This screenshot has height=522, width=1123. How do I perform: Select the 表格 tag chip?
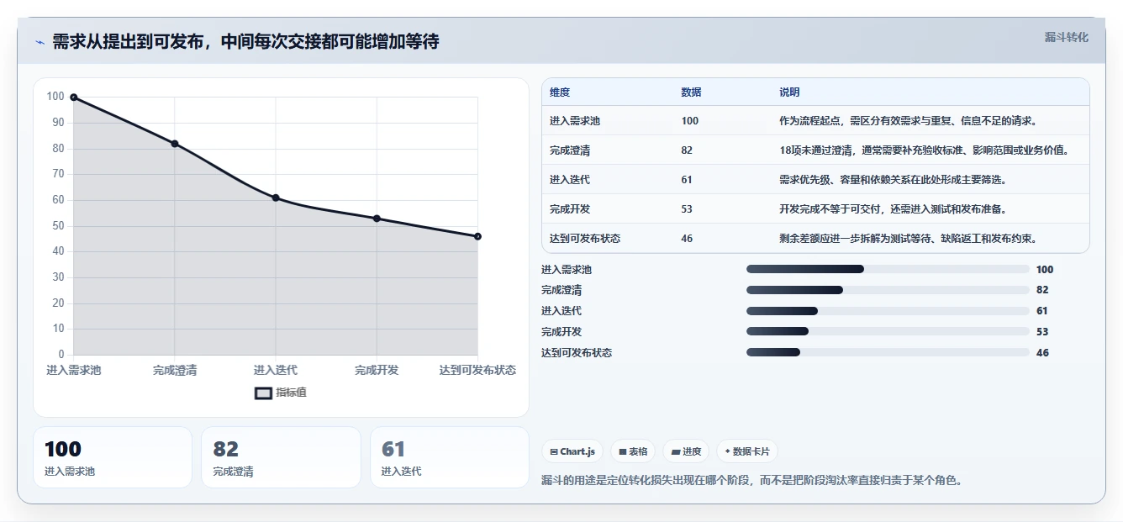click(633, 451)
